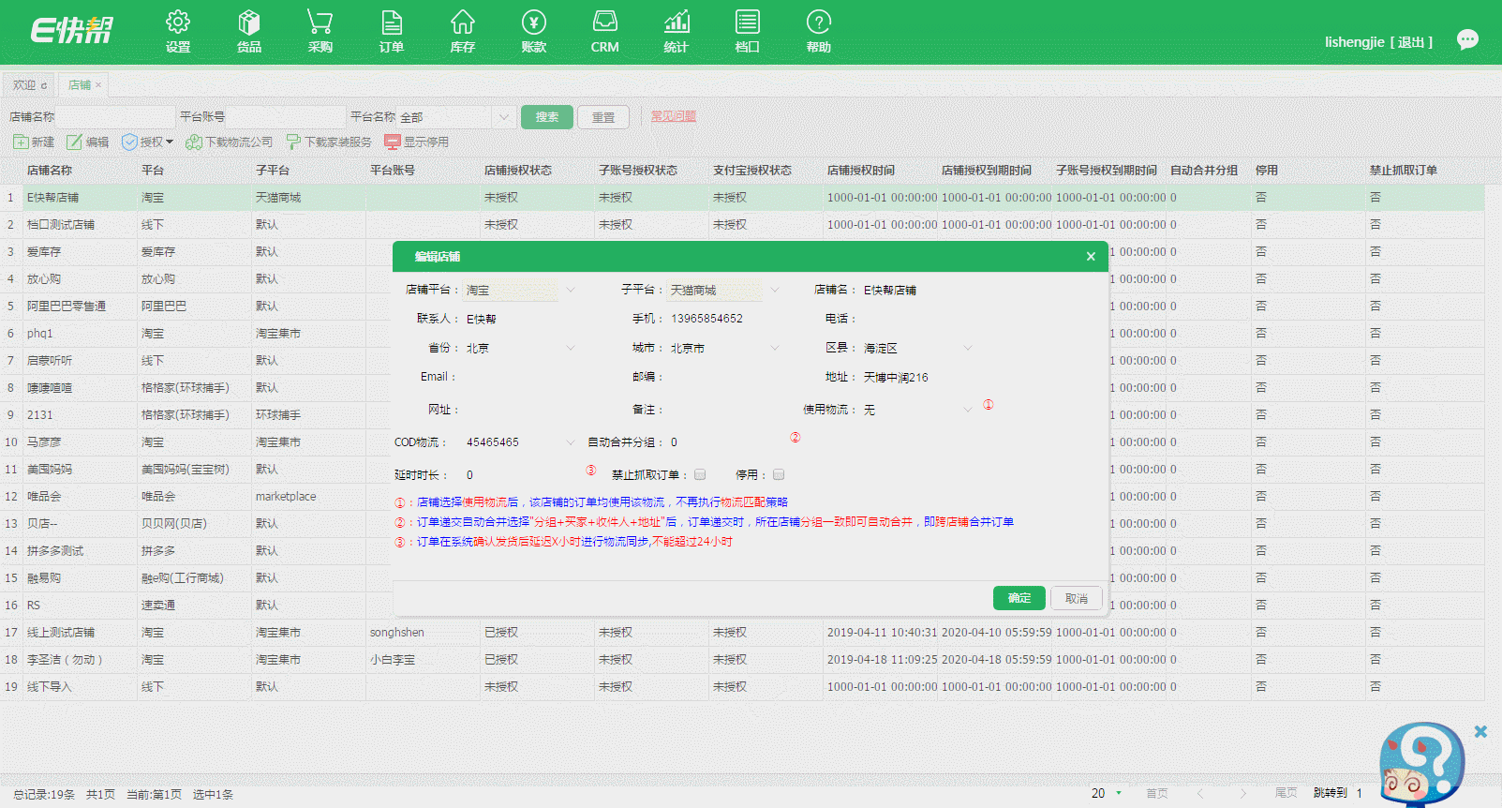Expand the 区县 district dropdown

click(968, 348)
